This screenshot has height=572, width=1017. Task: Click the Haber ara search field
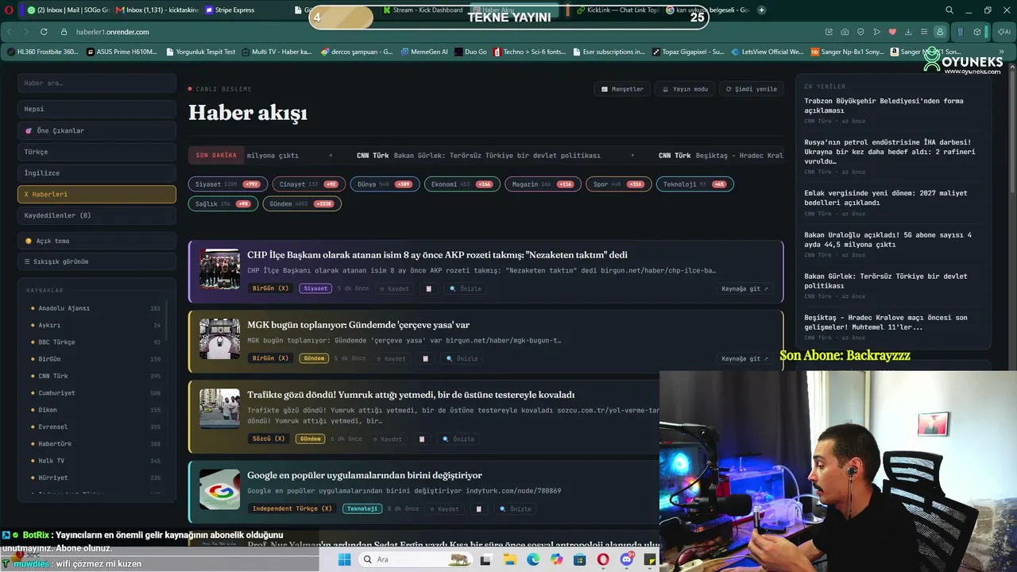(97, 83)
